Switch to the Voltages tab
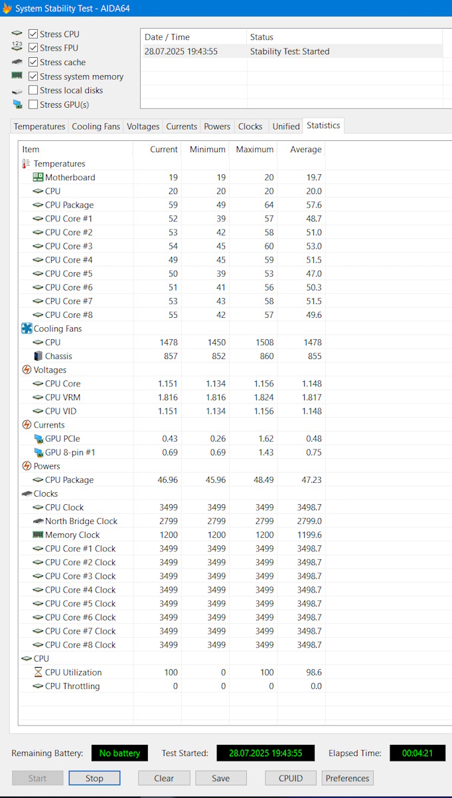This screenshot has height=798, width=452. tap(143, 126)
